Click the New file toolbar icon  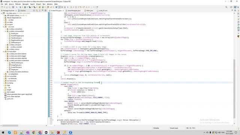click(x=2, y=7)
